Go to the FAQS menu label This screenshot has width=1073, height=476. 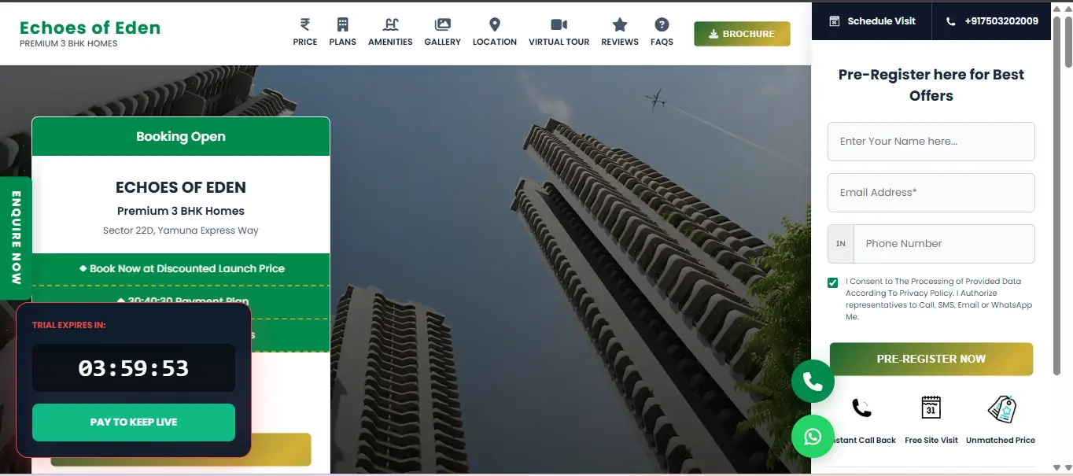[662, 42]
